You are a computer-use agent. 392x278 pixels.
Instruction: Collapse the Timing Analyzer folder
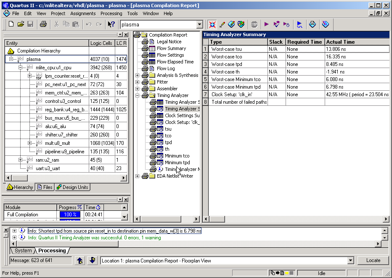click(137, 95)
